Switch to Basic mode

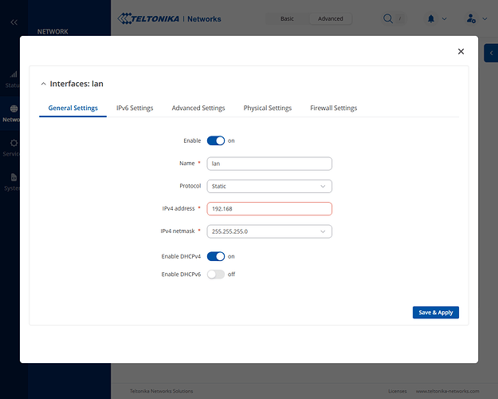[x=287, y=19]
